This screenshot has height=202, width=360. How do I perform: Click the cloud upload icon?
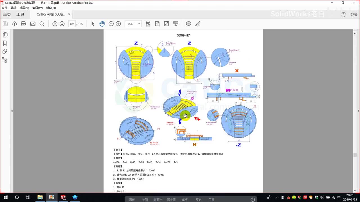[14, 24]
